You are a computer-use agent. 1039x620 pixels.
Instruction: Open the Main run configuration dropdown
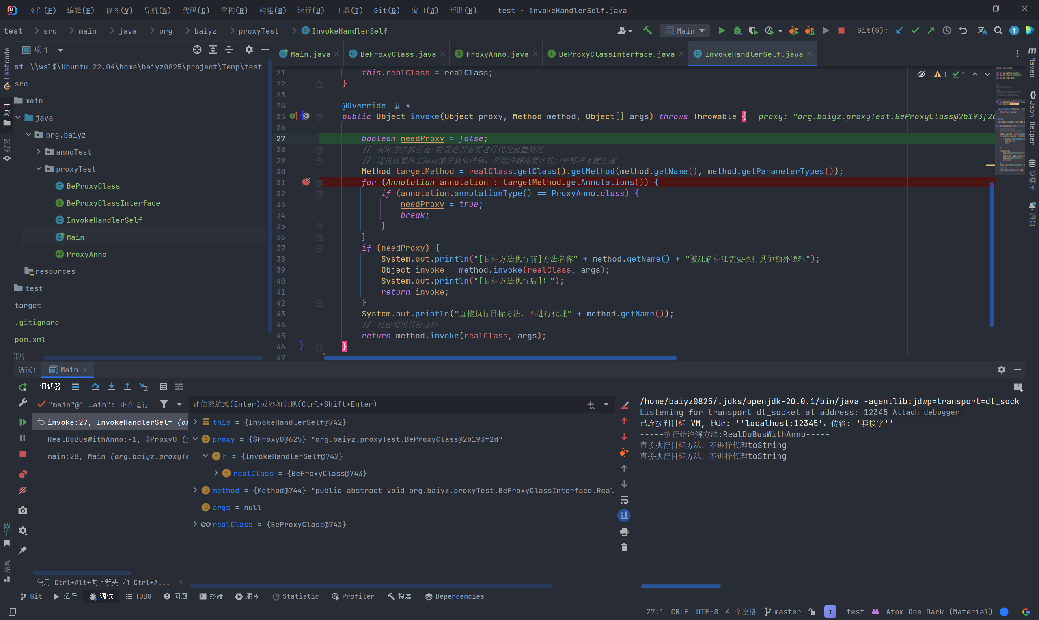coord(685,30)
